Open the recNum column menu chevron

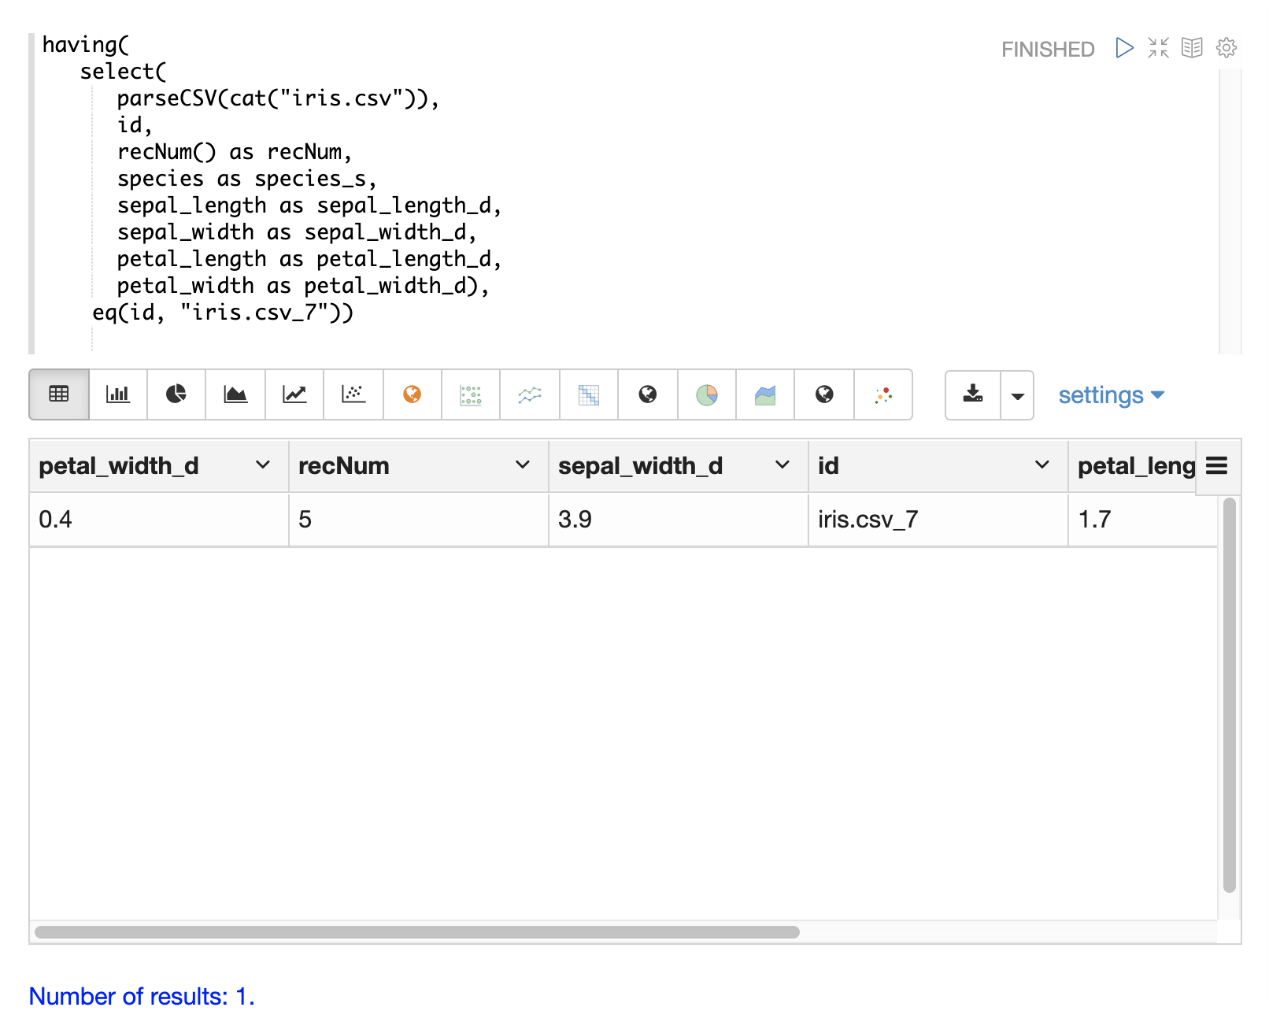[522, 465]
